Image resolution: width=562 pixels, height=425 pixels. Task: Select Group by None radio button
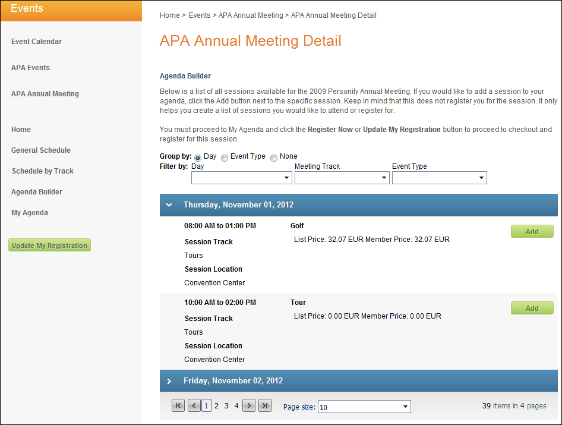pyautogui.click(x=274, y=158)
